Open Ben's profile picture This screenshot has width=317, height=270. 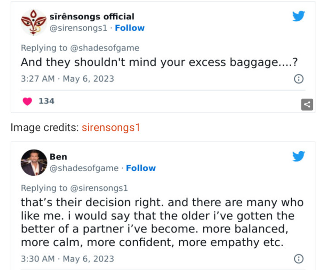(x=34, y=163)
